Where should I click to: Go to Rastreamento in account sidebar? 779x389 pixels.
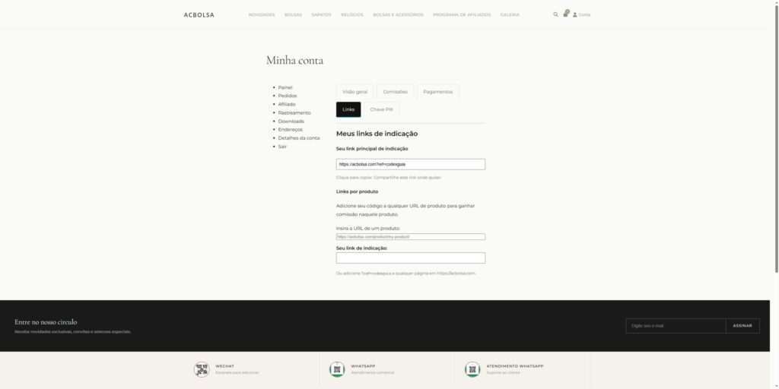[x=294, y=112]
